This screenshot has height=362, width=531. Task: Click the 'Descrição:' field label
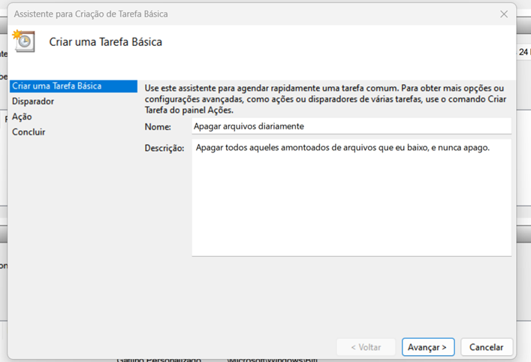click(x=164, y=149)
